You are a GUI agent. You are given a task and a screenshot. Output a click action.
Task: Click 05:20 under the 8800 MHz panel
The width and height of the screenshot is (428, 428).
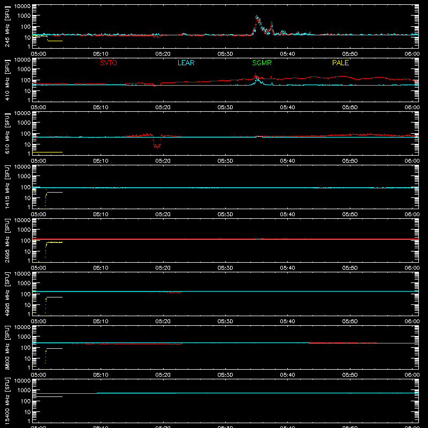click(x=163, y=375)
